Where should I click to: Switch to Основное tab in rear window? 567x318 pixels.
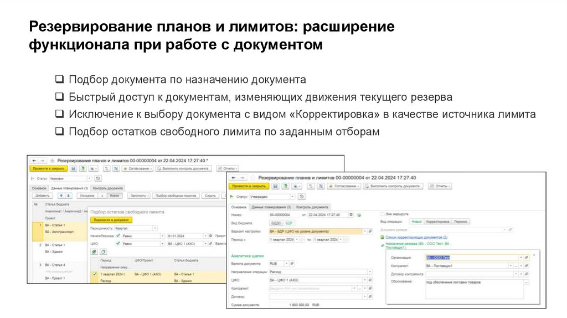coord(39,188)
